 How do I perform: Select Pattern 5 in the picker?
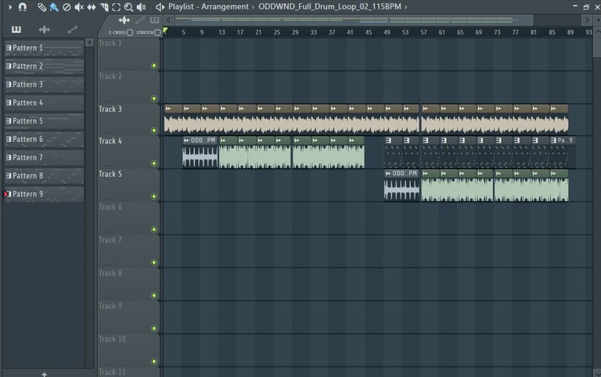point(45,121)
